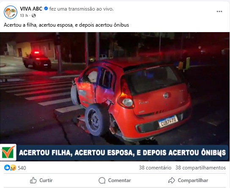Visit the VIVA ABC page name link
230x188 pixels.
point(31,9)
